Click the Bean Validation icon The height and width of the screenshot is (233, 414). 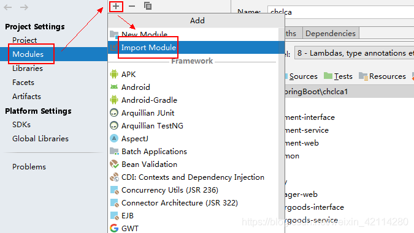pyautogui.click(x=114, y=164)
